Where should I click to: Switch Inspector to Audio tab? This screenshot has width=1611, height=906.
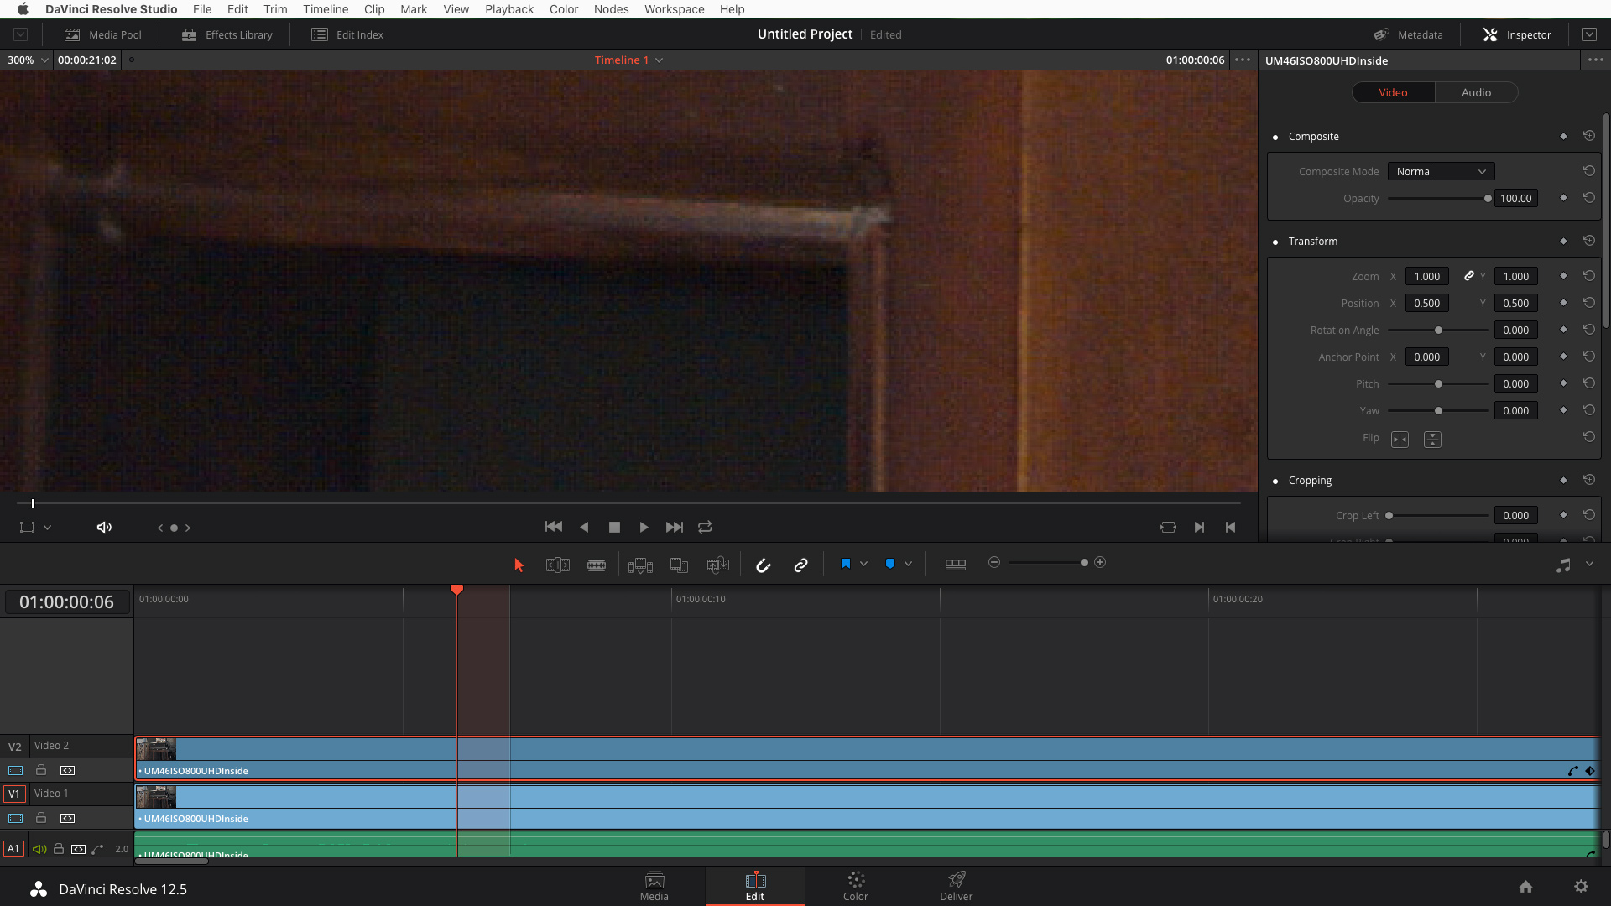1476,92
